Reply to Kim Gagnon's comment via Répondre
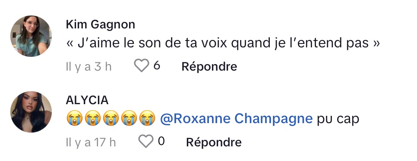Viewport: 417px width, 161px height. click(x=209, y=67)
